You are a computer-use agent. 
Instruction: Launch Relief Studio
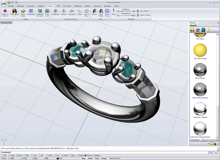point(23,13)
